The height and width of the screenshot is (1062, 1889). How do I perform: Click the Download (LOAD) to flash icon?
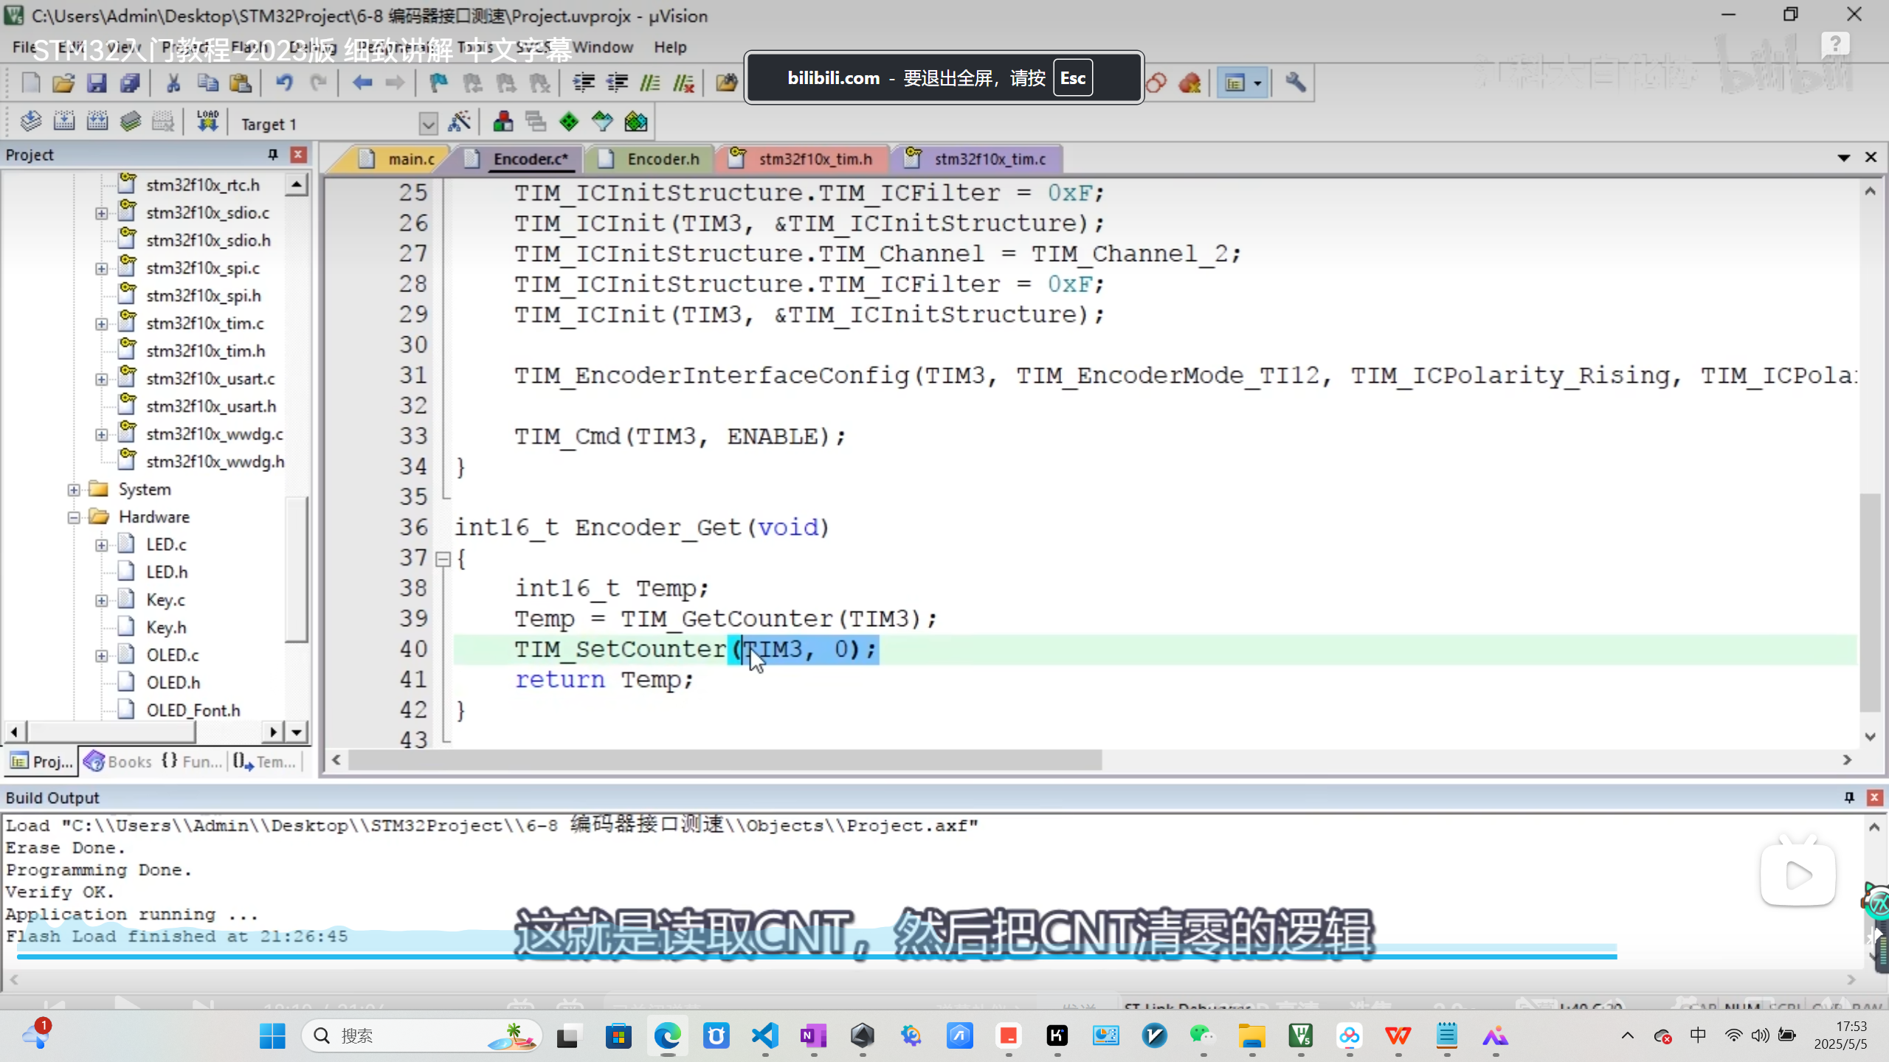coord(207,121)
